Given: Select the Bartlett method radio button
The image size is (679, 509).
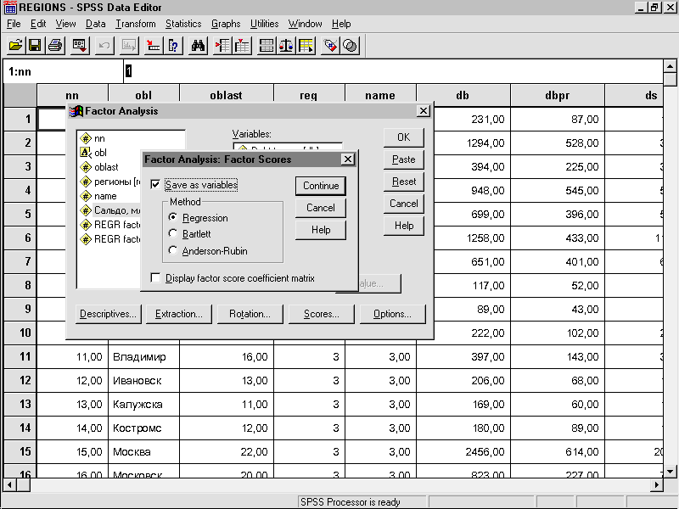Looking at the screenshot, I should click(x=173, y=233).
